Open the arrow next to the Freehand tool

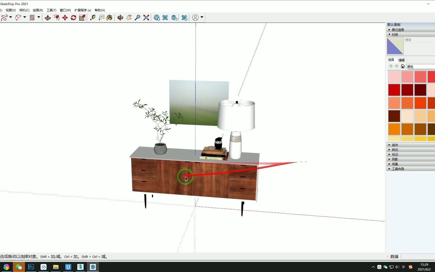[11, 18]
